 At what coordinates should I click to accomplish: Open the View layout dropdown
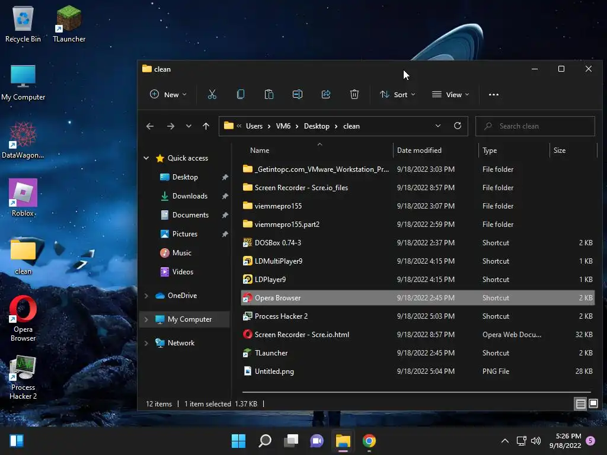pos(451,94)
